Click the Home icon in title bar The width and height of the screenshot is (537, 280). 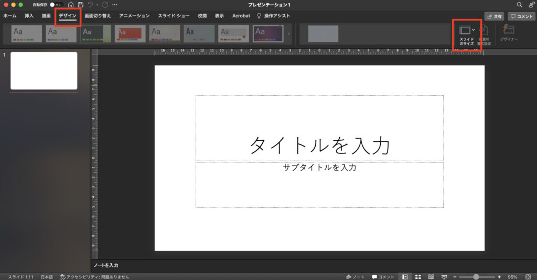click(x=71, y=5)
